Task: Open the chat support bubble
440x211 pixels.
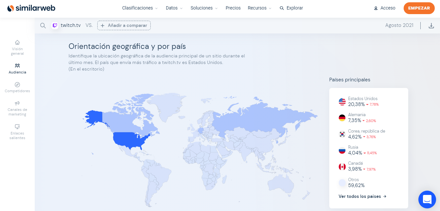Action: (x=427, y=199)
